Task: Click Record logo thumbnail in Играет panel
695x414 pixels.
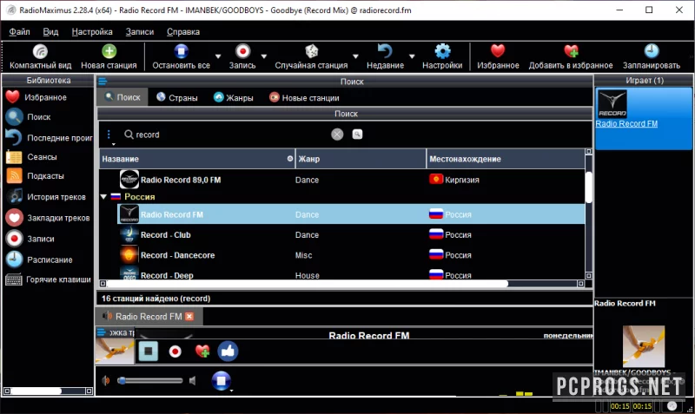Action: point(612,103)
